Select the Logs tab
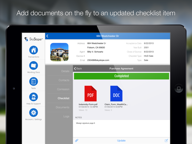The height and width of the screenshot is (144, 192). 66,116
